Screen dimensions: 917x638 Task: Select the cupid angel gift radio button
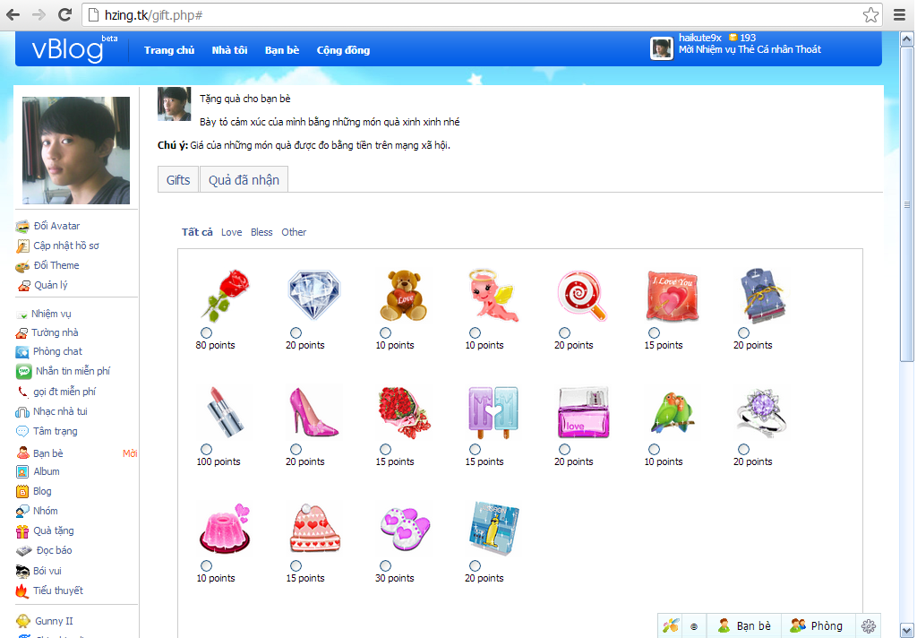[475, 333]
